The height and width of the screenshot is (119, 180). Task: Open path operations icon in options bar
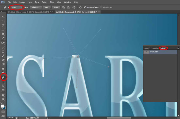point(64,7)
